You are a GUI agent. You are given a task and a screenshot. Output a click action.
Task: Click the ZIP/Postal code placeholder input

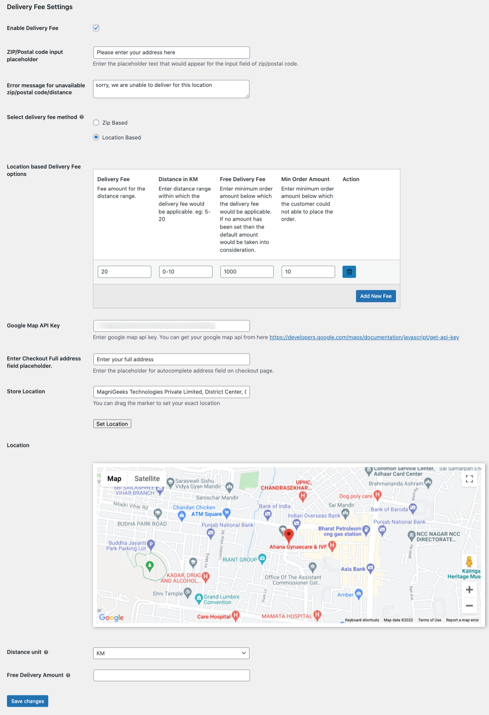171,53
